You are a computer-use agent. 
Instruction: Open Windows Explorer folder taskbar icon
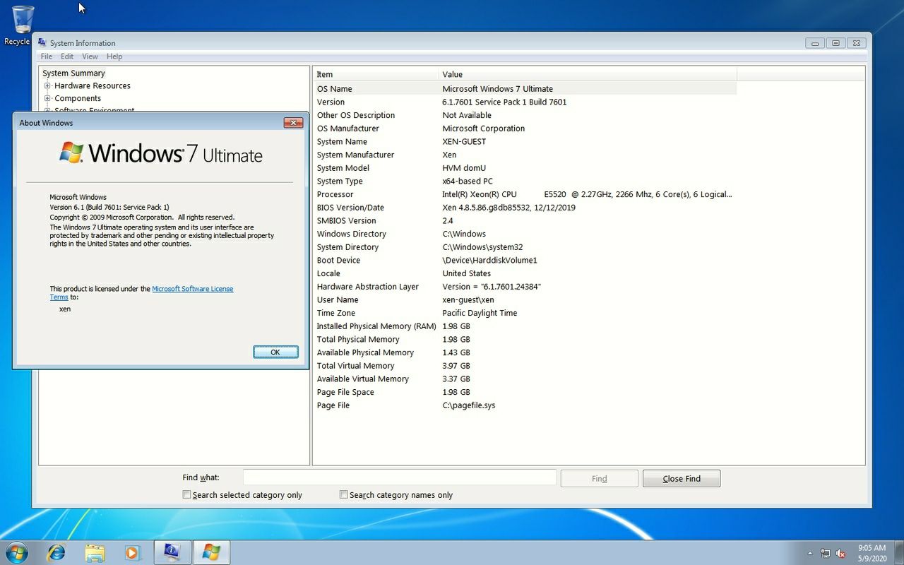pyautogui.click(x=95, y=552)
